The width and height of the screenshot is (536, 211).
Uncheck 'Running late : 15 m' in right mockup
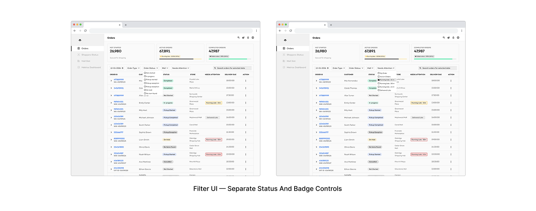click(x=379, y=80)
